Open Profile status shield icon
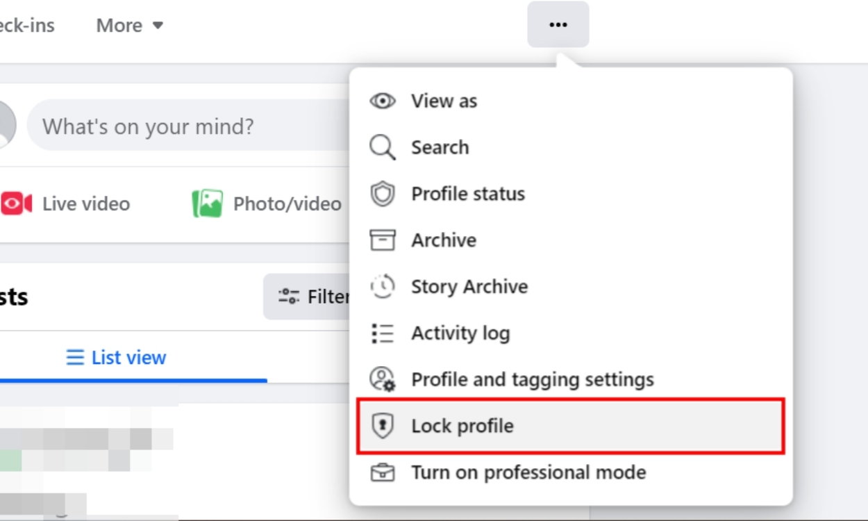 [x=381, y=193]
